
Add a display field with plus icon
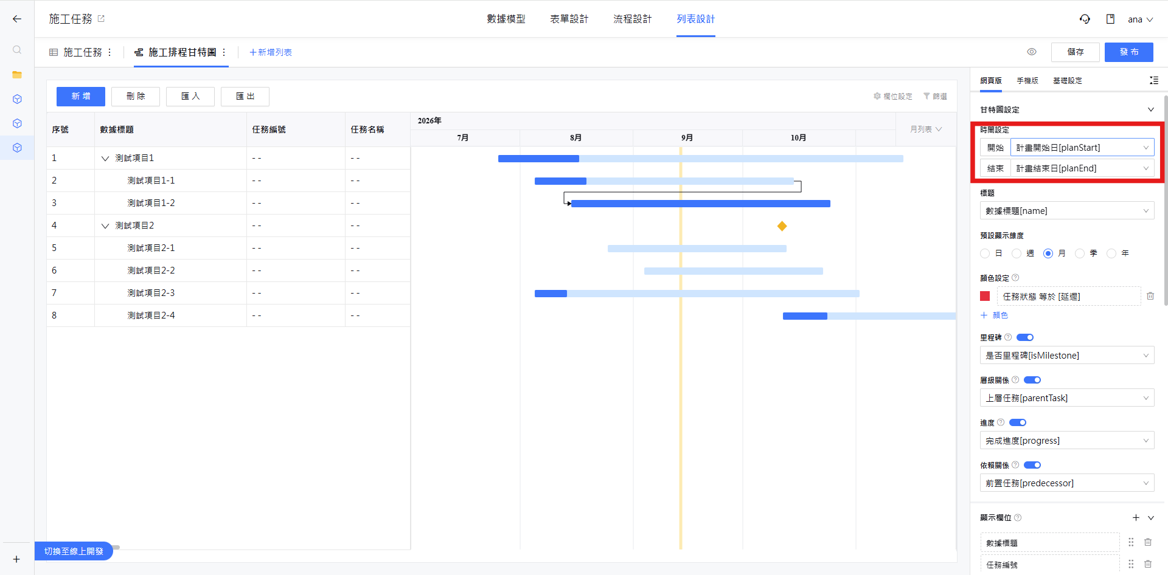[x=1136, y=518]
